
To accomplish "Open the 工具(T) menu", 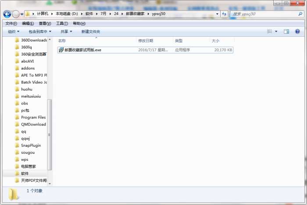I will (62, 24).
